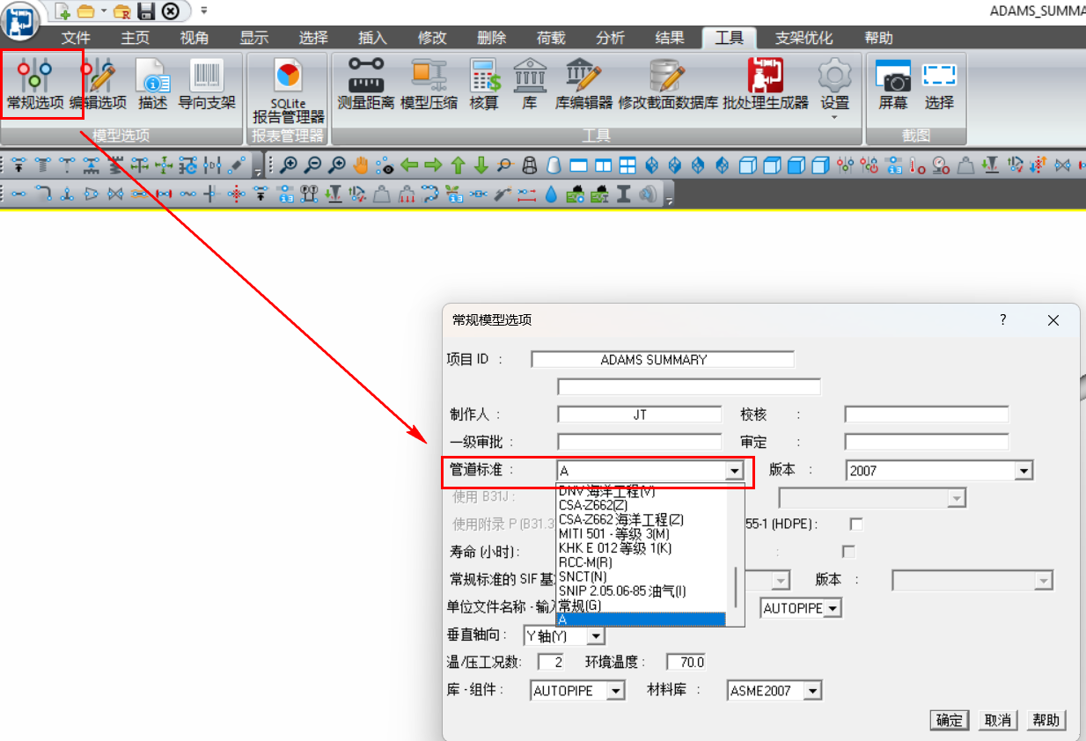Click the green up arrow icon
This screenshot has height=741, width=1086.
pos(457,165)
